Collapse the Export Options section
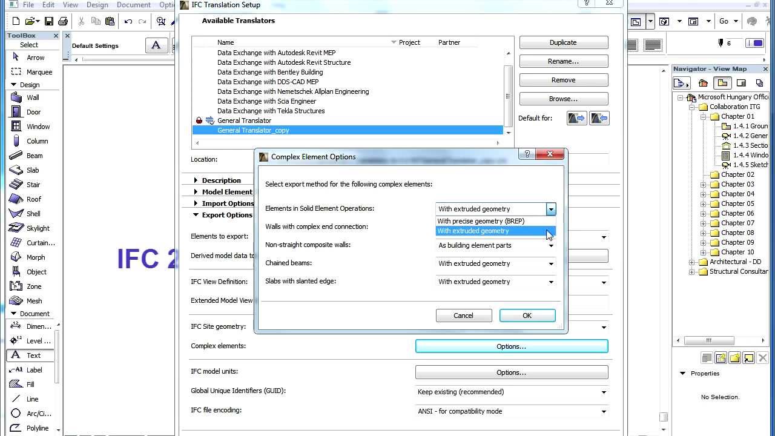Image resolution: width=775 pixels, height=436 pixels. [x=196, y=215]
